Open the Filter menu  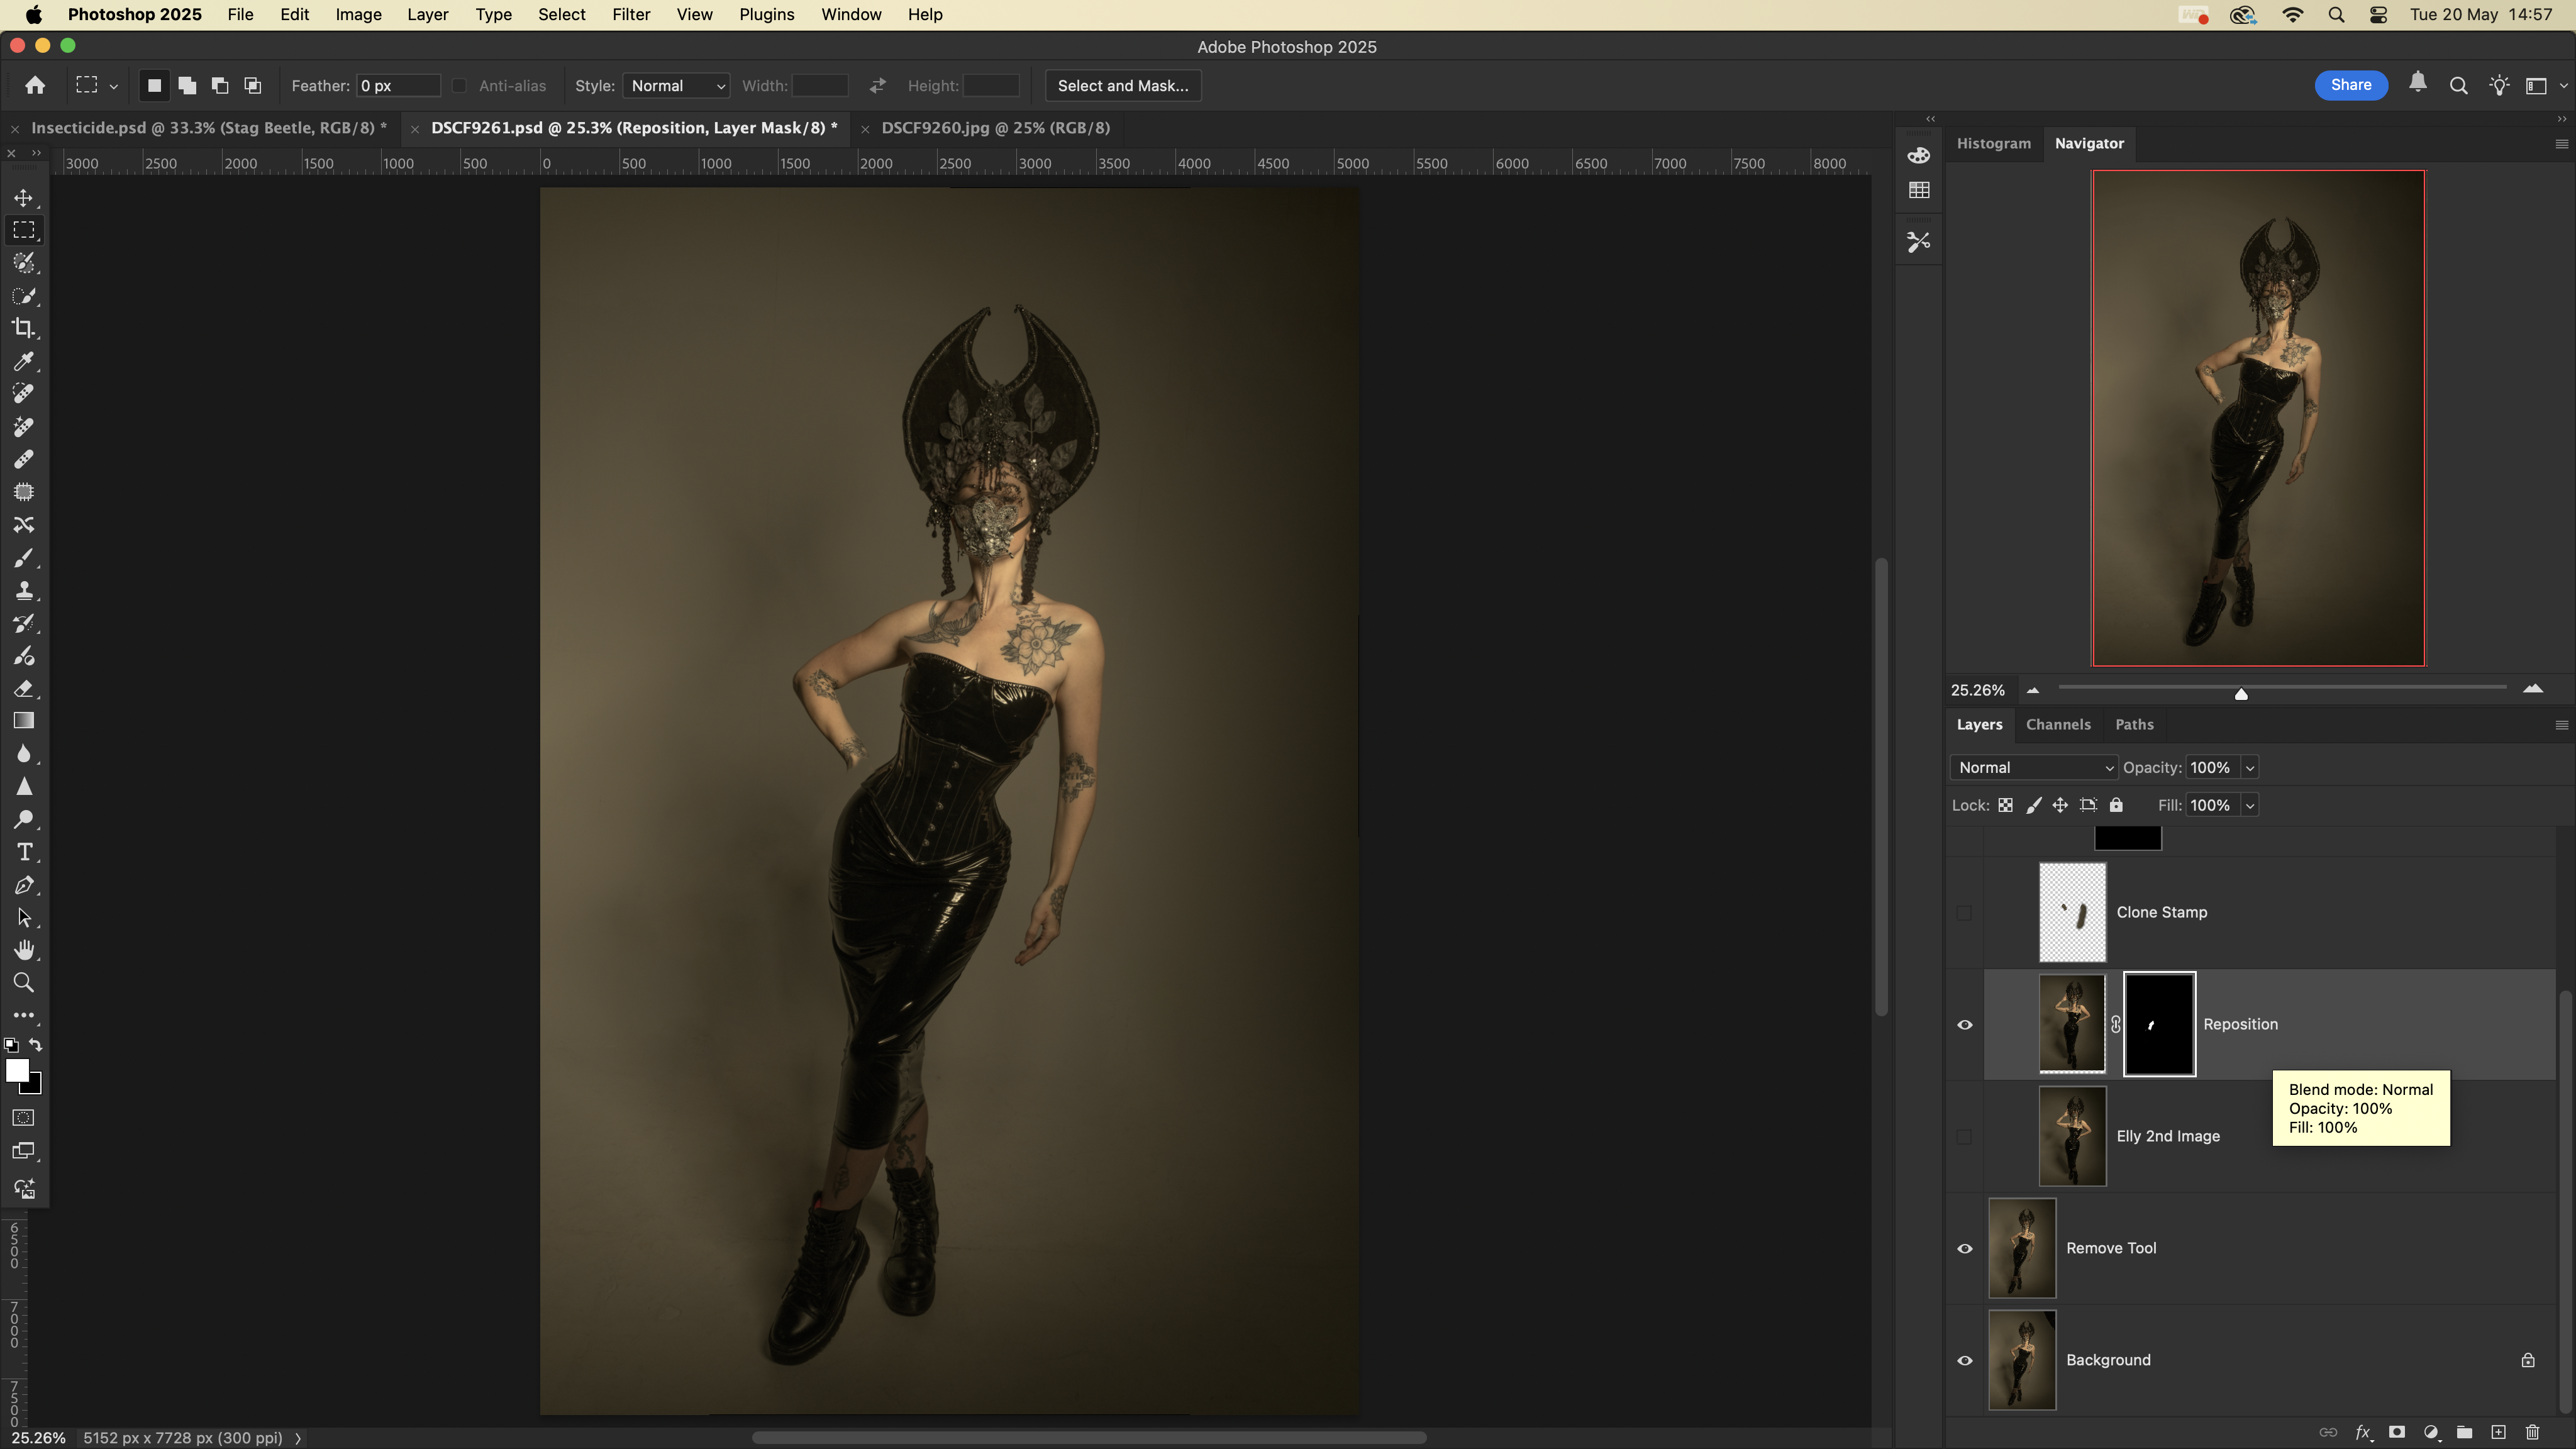tap(630, 15)
